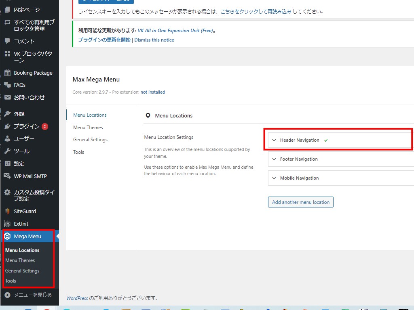Click the Users person icon
Screen dimensions: 414x310
pos(7,139)
